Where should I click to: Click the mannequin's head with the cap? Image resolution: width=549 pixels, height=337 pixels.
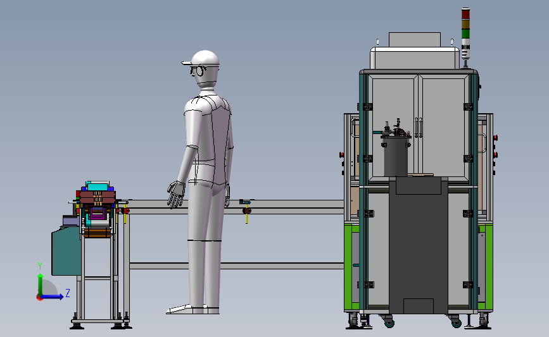[203, 69]
